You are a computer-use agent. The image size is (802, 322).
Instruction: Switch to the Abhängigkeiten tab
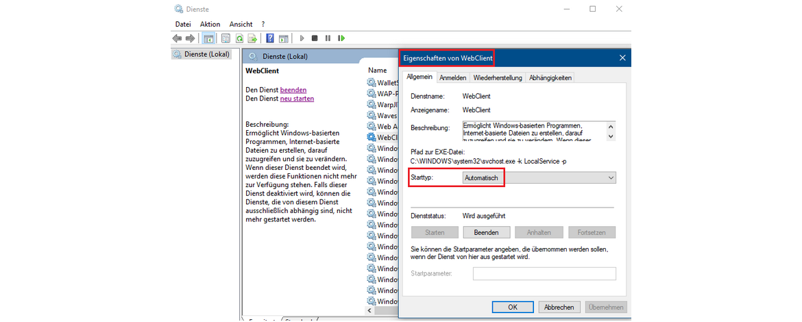tap(550, 77)
